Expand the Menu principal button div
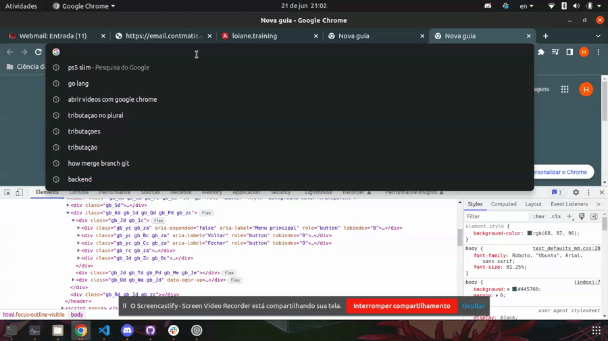This screenshot has height=341, width=608. pos(78,228)
